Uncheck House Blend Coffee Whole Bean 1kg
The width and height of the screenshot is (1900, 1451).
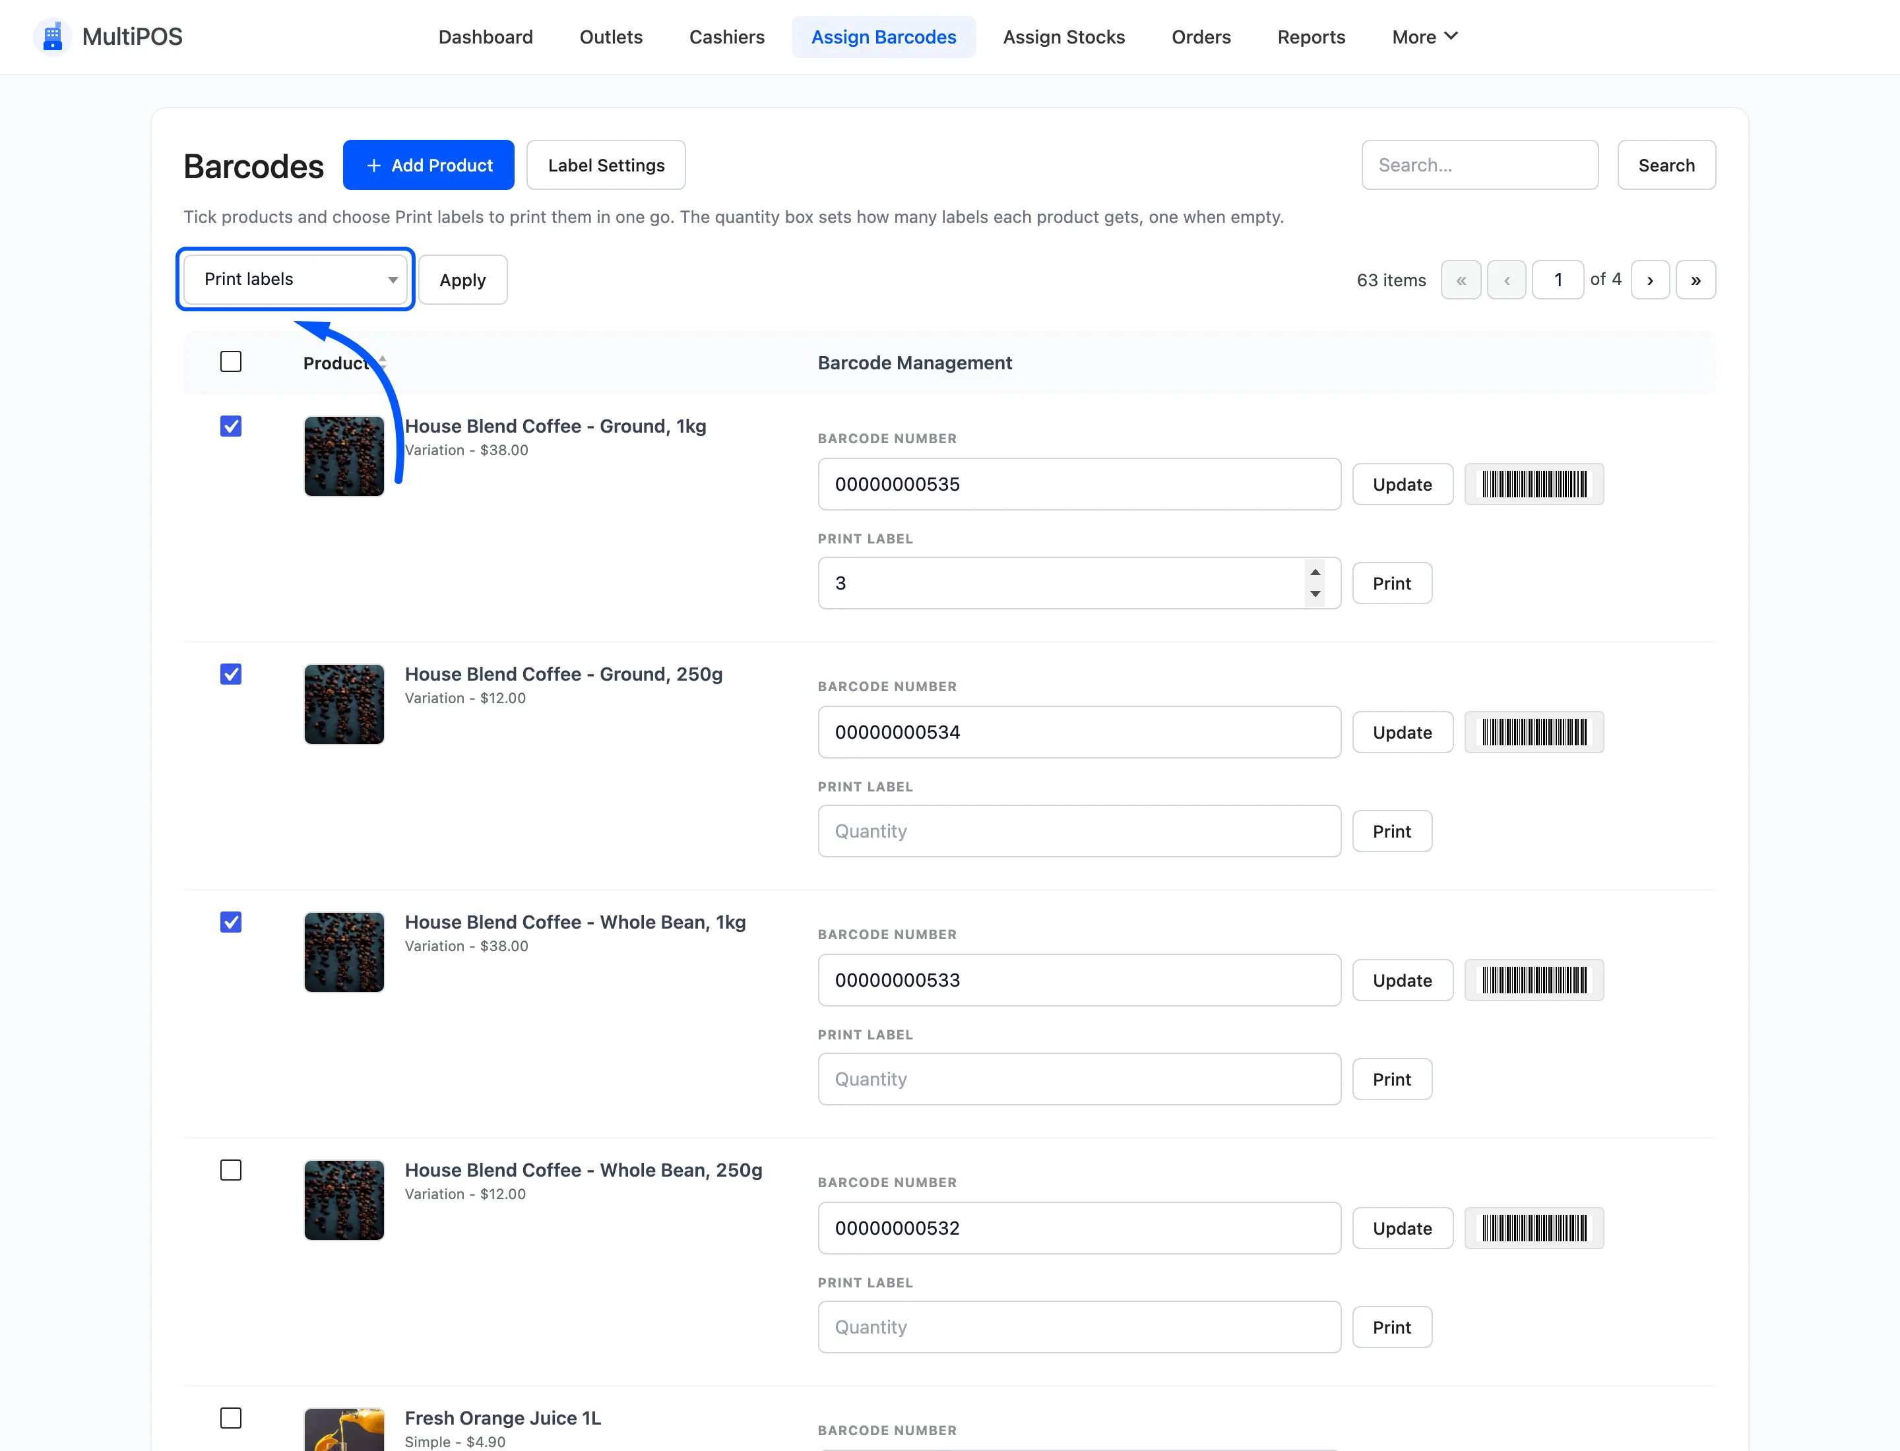(231, 921)
